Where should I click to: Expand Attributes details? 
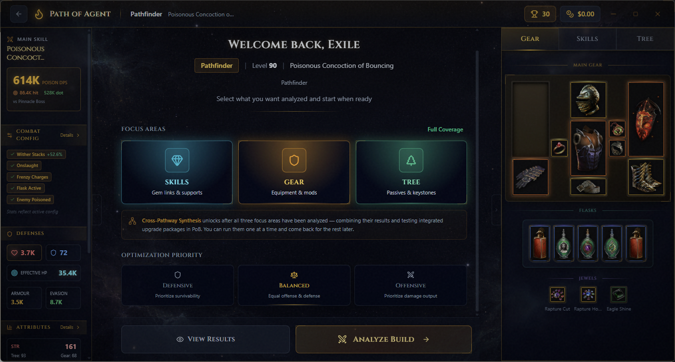click(x=70, y=327)
